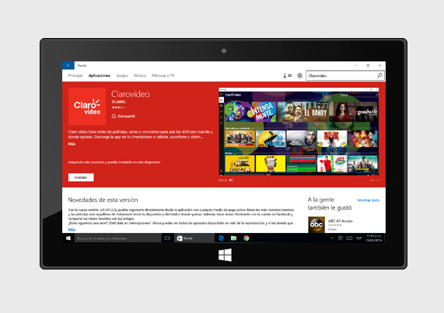Launch Google Chrome from the taskbar
Screen dimensions: 444x313
pos(246,238)
